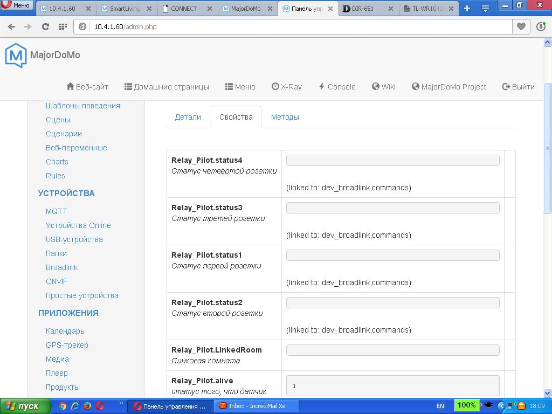Launch Firefox from the quick launch bar

pyautogui.click(x=87, y=406)
